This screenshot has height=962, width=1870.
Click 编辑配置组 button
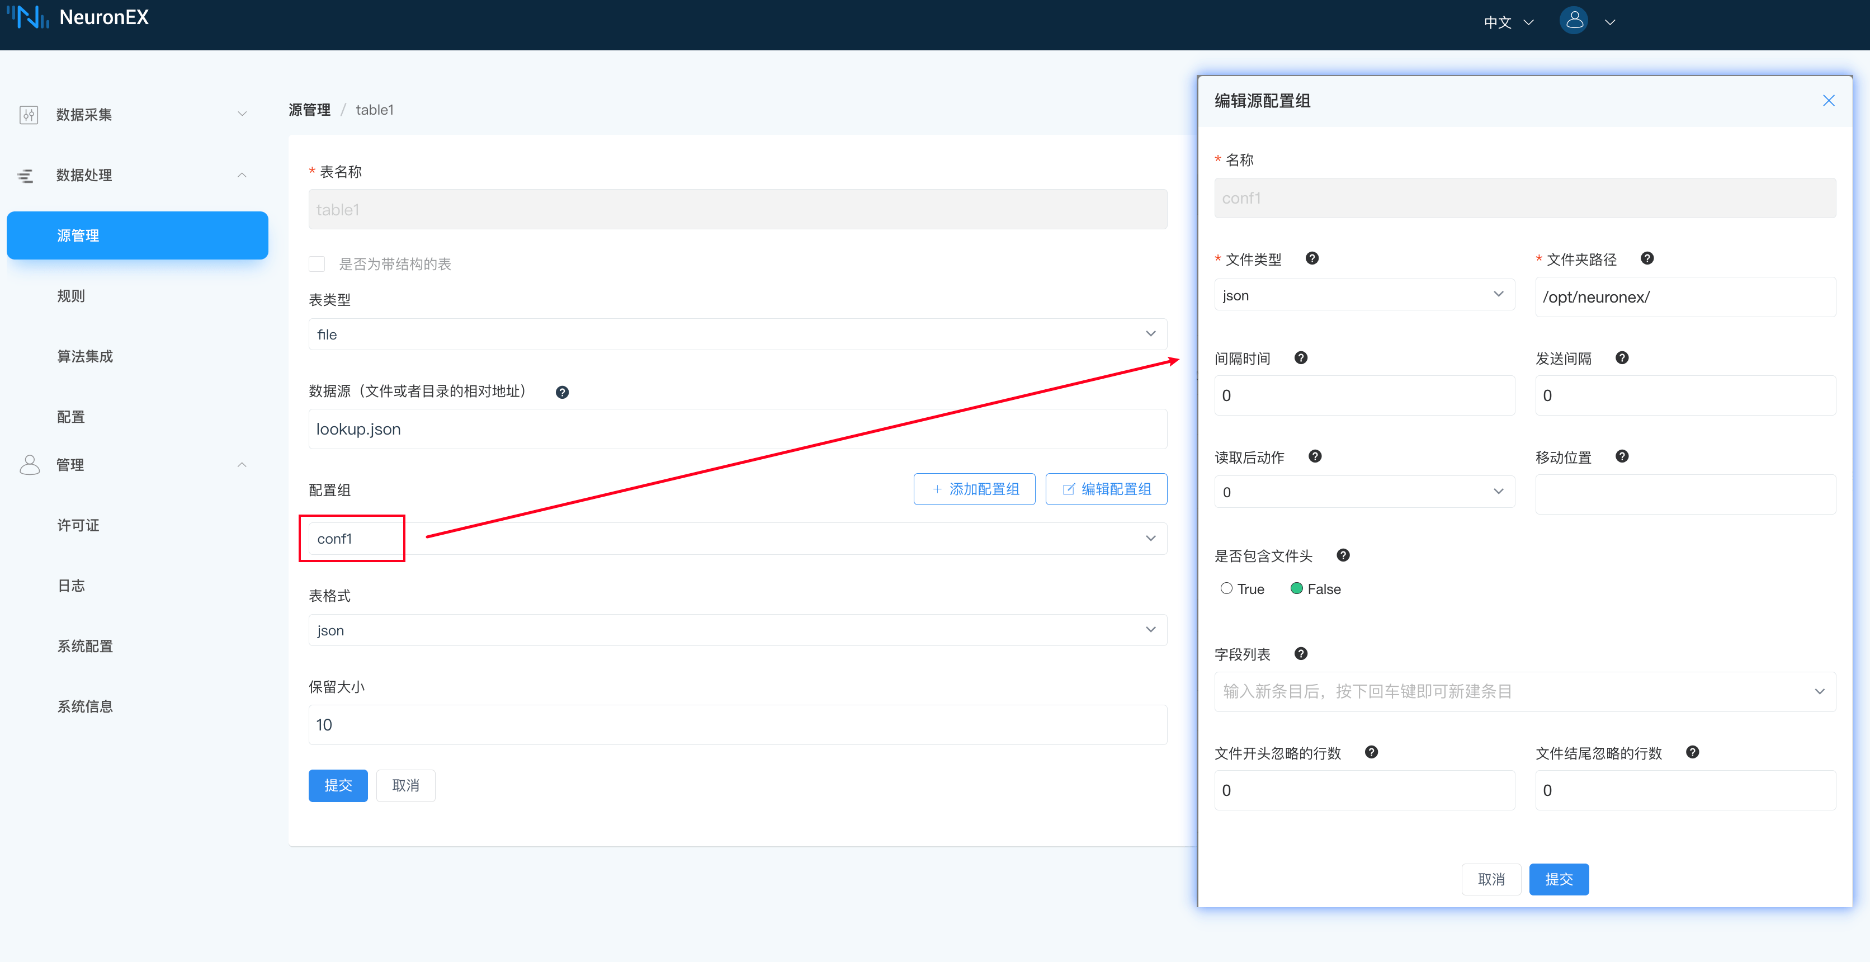pyautogui.click(x=1106, y=489)
